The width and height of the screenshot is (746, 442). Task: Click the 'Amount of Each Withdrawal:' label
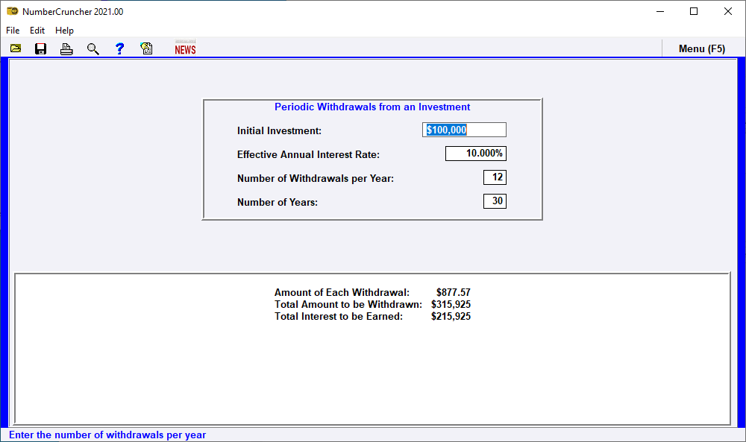pyautogui.click(x=342, y=292)
